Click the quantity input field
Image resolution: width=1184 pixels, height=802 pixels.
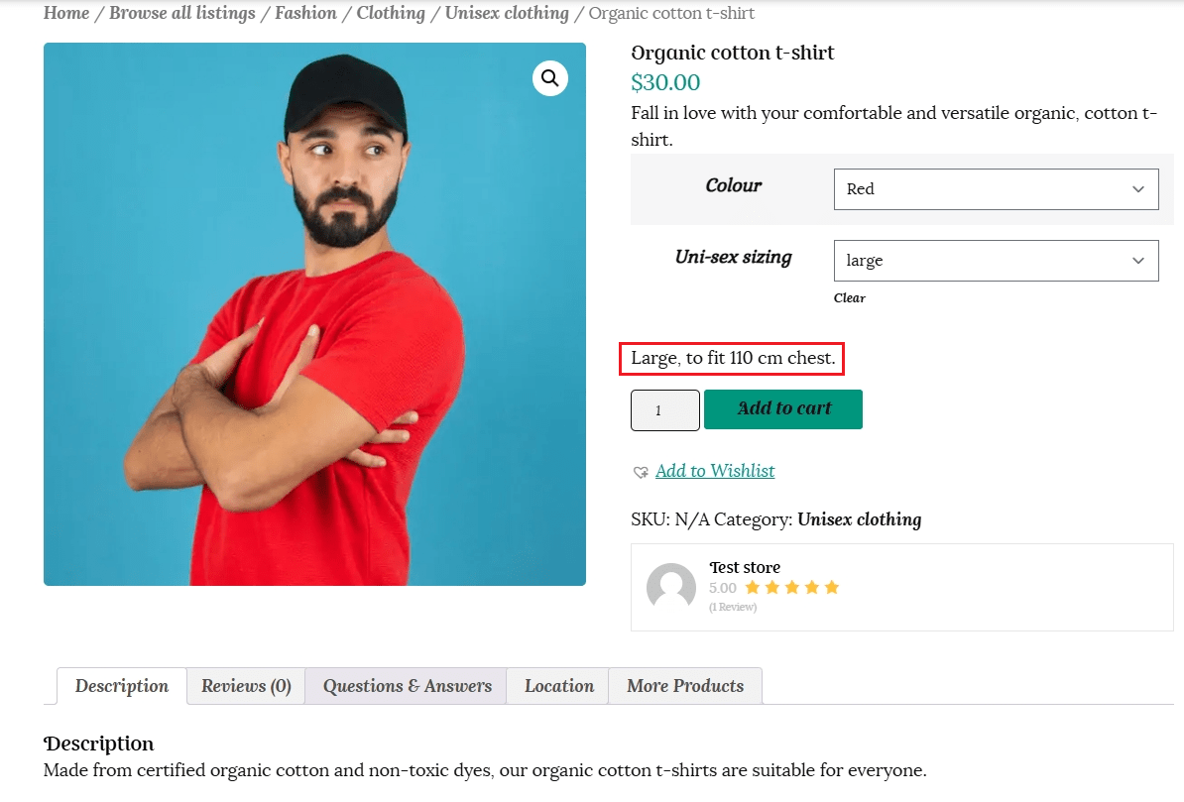coord(664,410)
